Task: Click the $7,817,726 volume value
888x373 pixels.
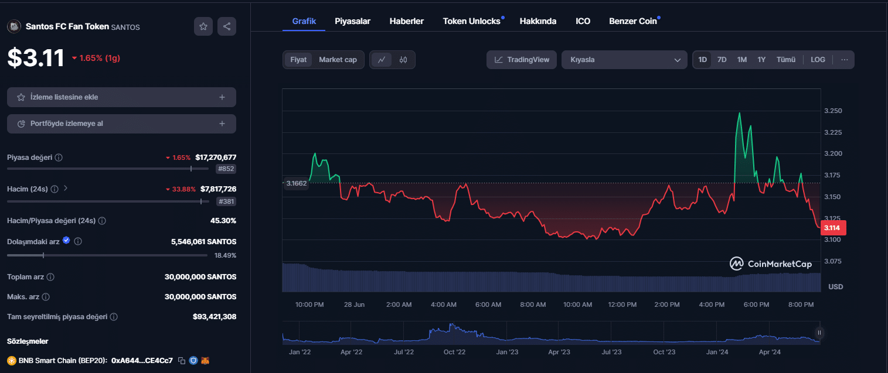Action: tap(218, 189)
